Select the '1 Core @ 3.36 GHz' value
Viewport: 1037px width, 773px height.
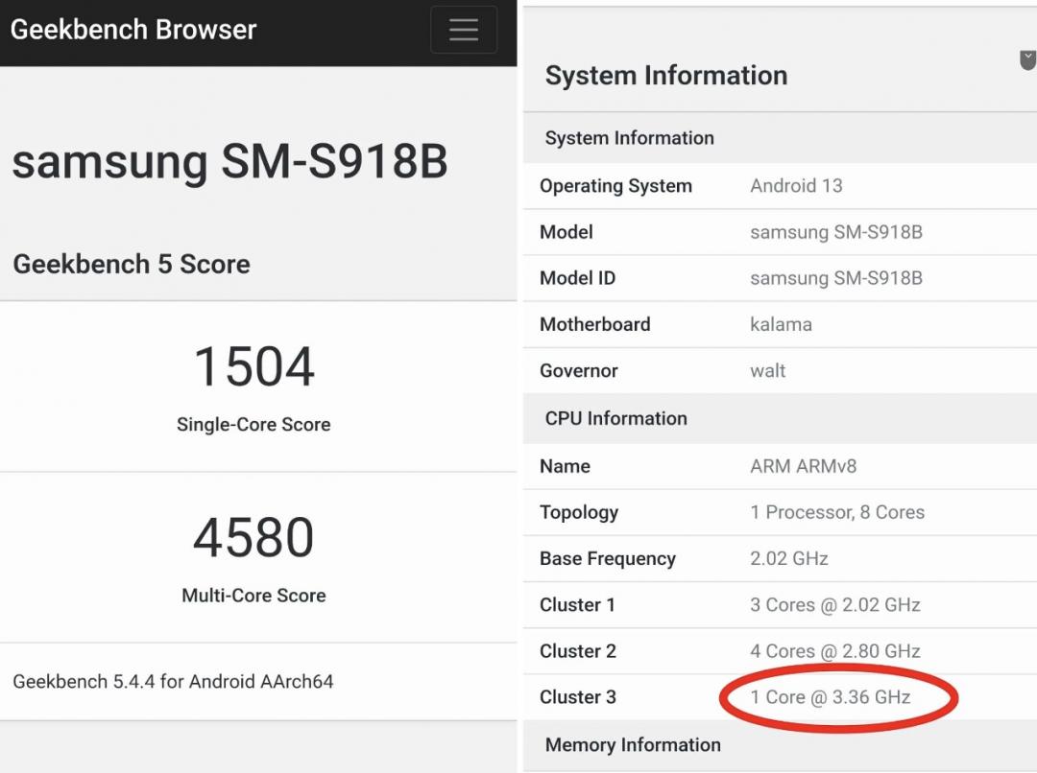831,697
